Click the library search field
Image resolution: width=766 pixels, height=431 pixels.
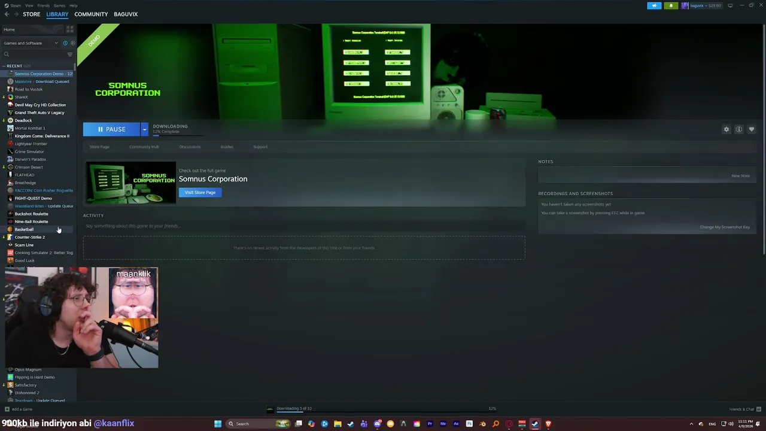34,54
